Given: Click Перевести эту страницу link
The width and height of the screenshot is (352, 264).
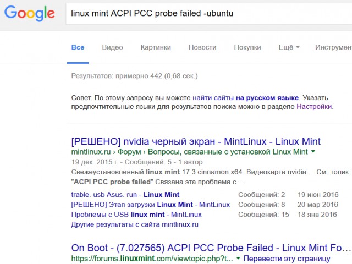Looking at the screenshot, I should pos(287,258).
